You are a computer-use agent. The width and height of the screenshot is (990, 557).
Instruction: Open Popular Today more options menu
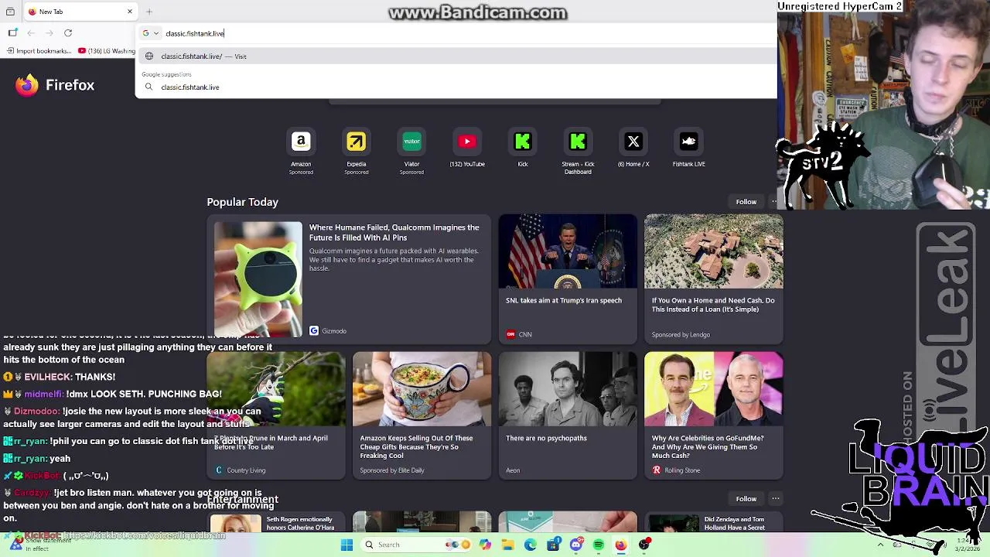pos(774,202)
